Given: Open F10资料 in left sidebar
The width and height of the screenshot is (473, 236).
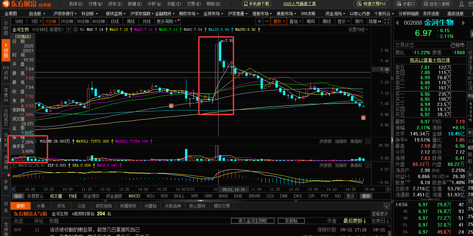Looking at the screenshot, I should tap(6, 73).
